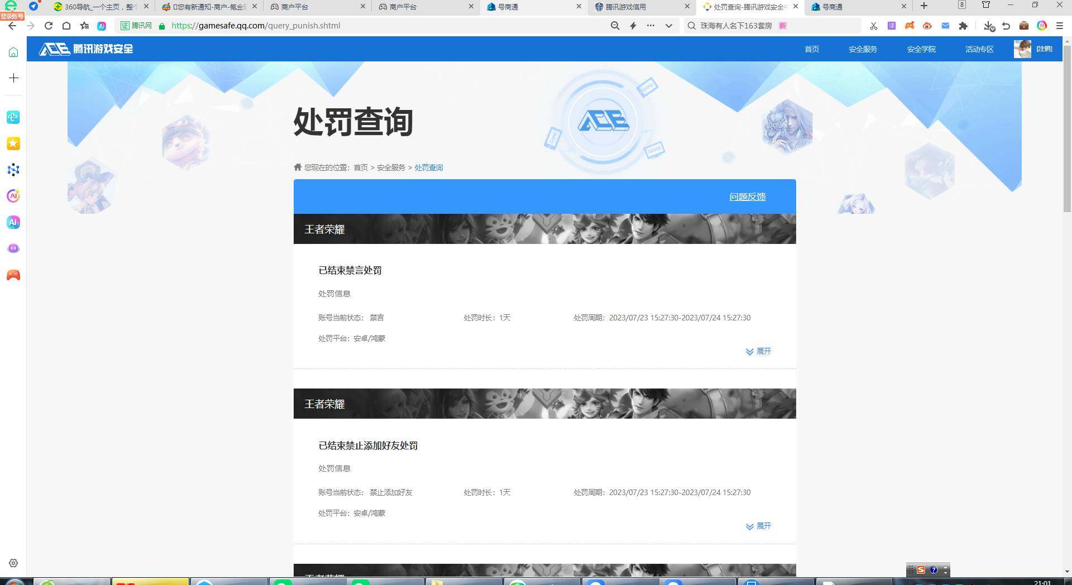Viewport: 1072px width, 585px height.
Task: Open the orange game center toolbar icon
Action: pos(910,26)
